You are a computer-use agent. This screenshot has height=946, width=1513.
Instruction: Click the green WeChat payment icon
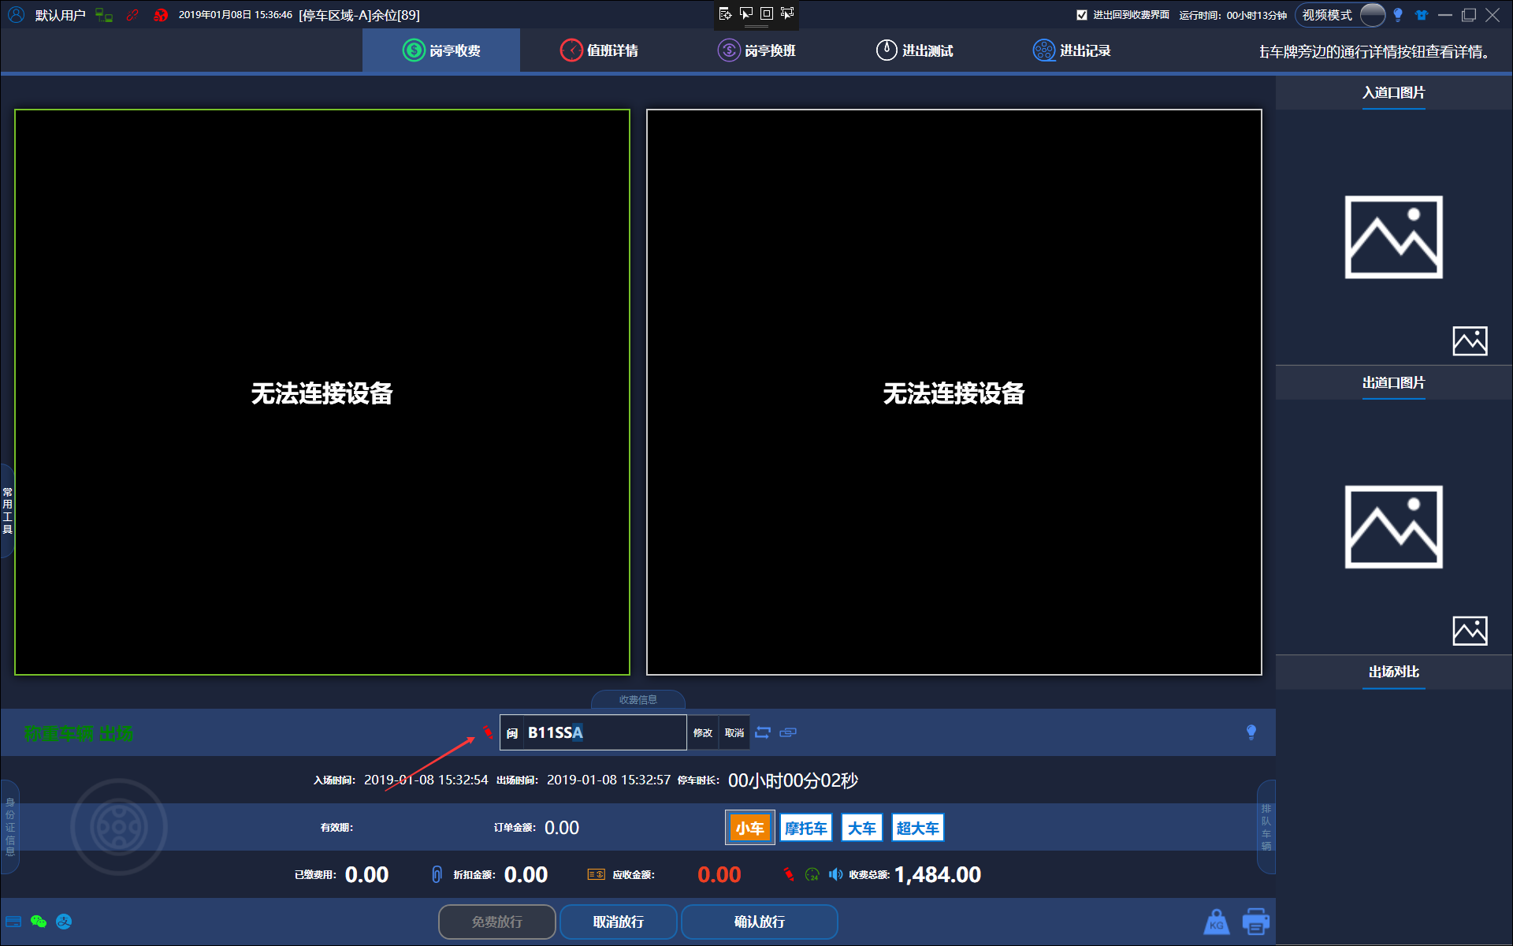coord(39,922)
